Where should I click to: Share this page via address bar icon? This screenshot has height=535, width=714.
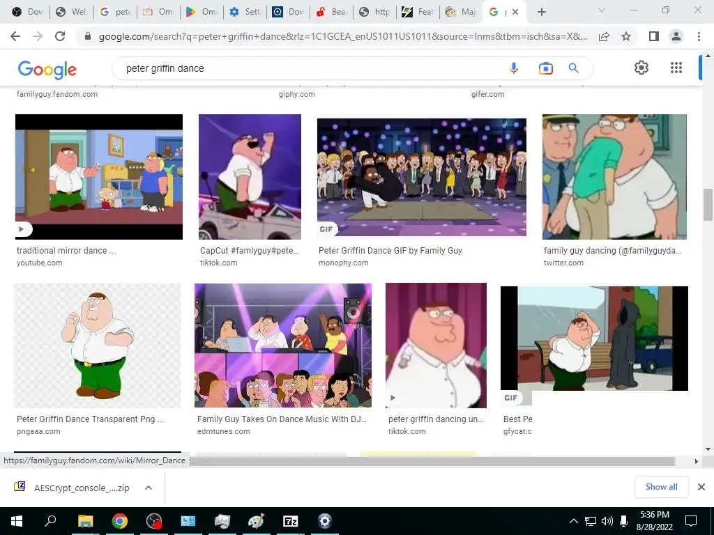604,36
